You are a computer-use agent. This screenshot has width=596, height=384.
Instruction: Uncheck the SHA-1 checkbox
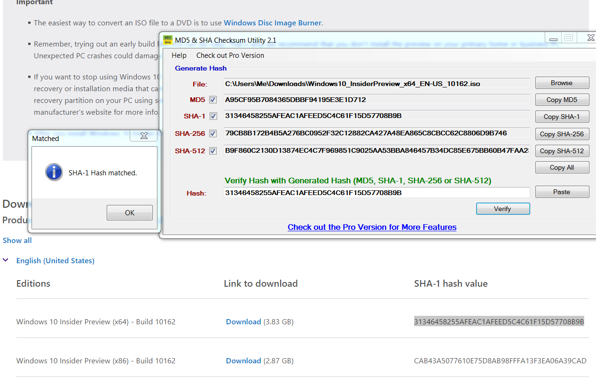coord(213,116)
